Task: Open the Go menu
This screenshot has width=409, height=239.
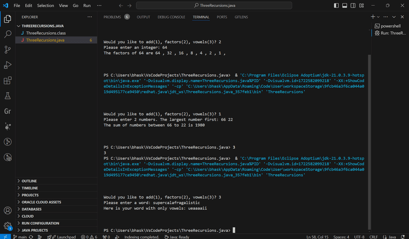Action: (x=76, y=5)
